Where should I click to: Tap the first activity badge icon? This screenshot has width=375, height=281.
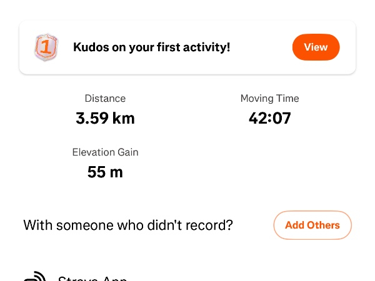(45, 47)
